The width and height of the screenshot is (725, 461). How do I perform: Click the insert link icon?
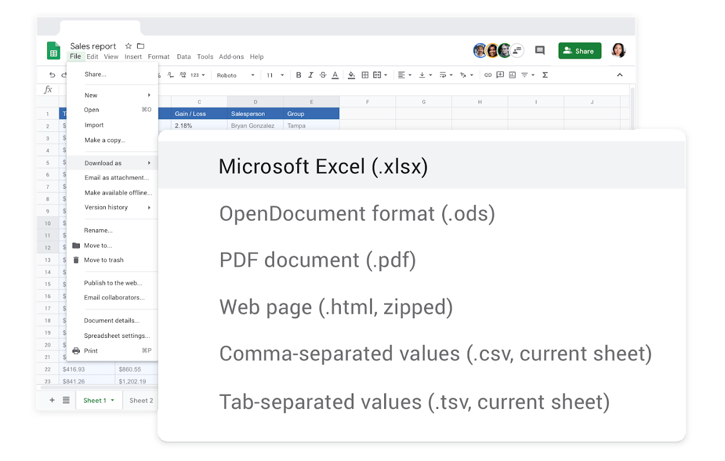tap(488, 75)
